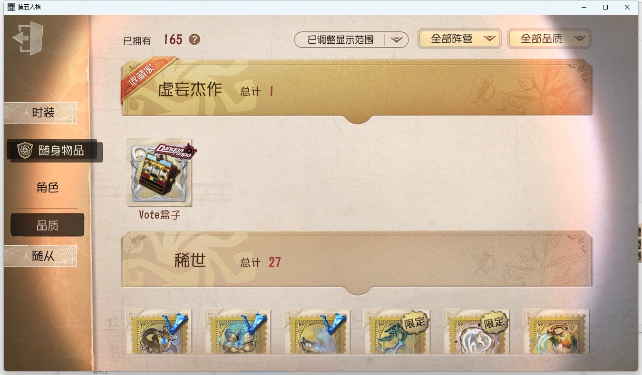Sort by 品质 in sidebar

(x=48, y=225)
